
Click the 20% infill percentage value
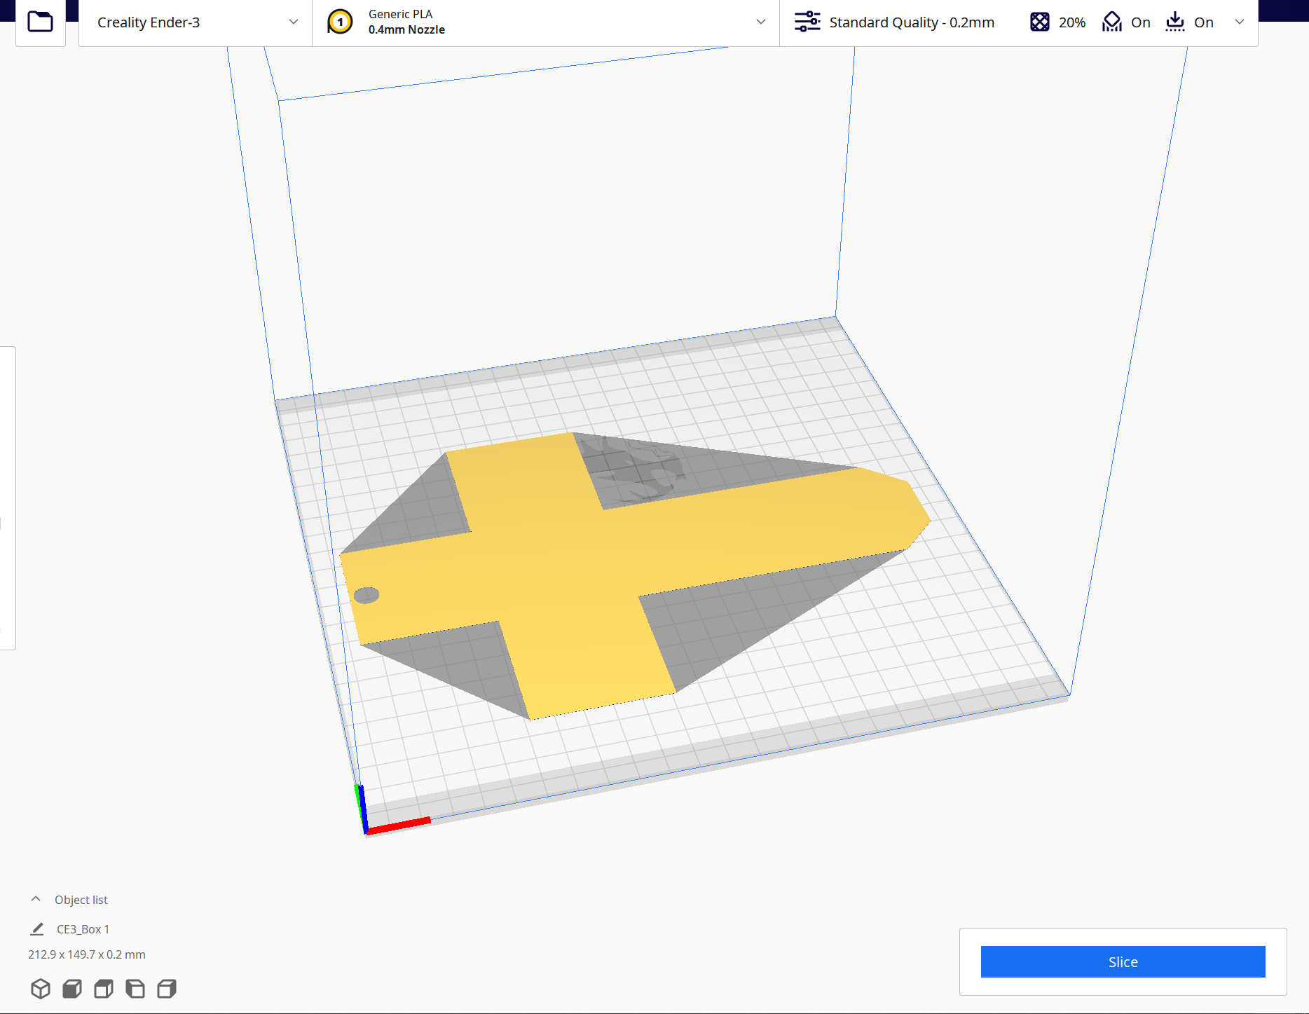coord(1073,22)
